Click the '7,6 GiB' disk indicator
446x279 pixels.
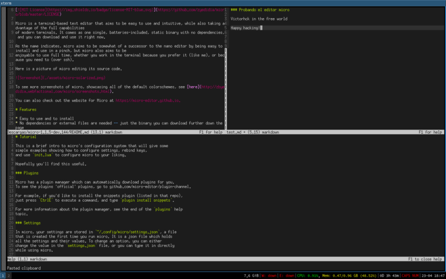point(251,276)
